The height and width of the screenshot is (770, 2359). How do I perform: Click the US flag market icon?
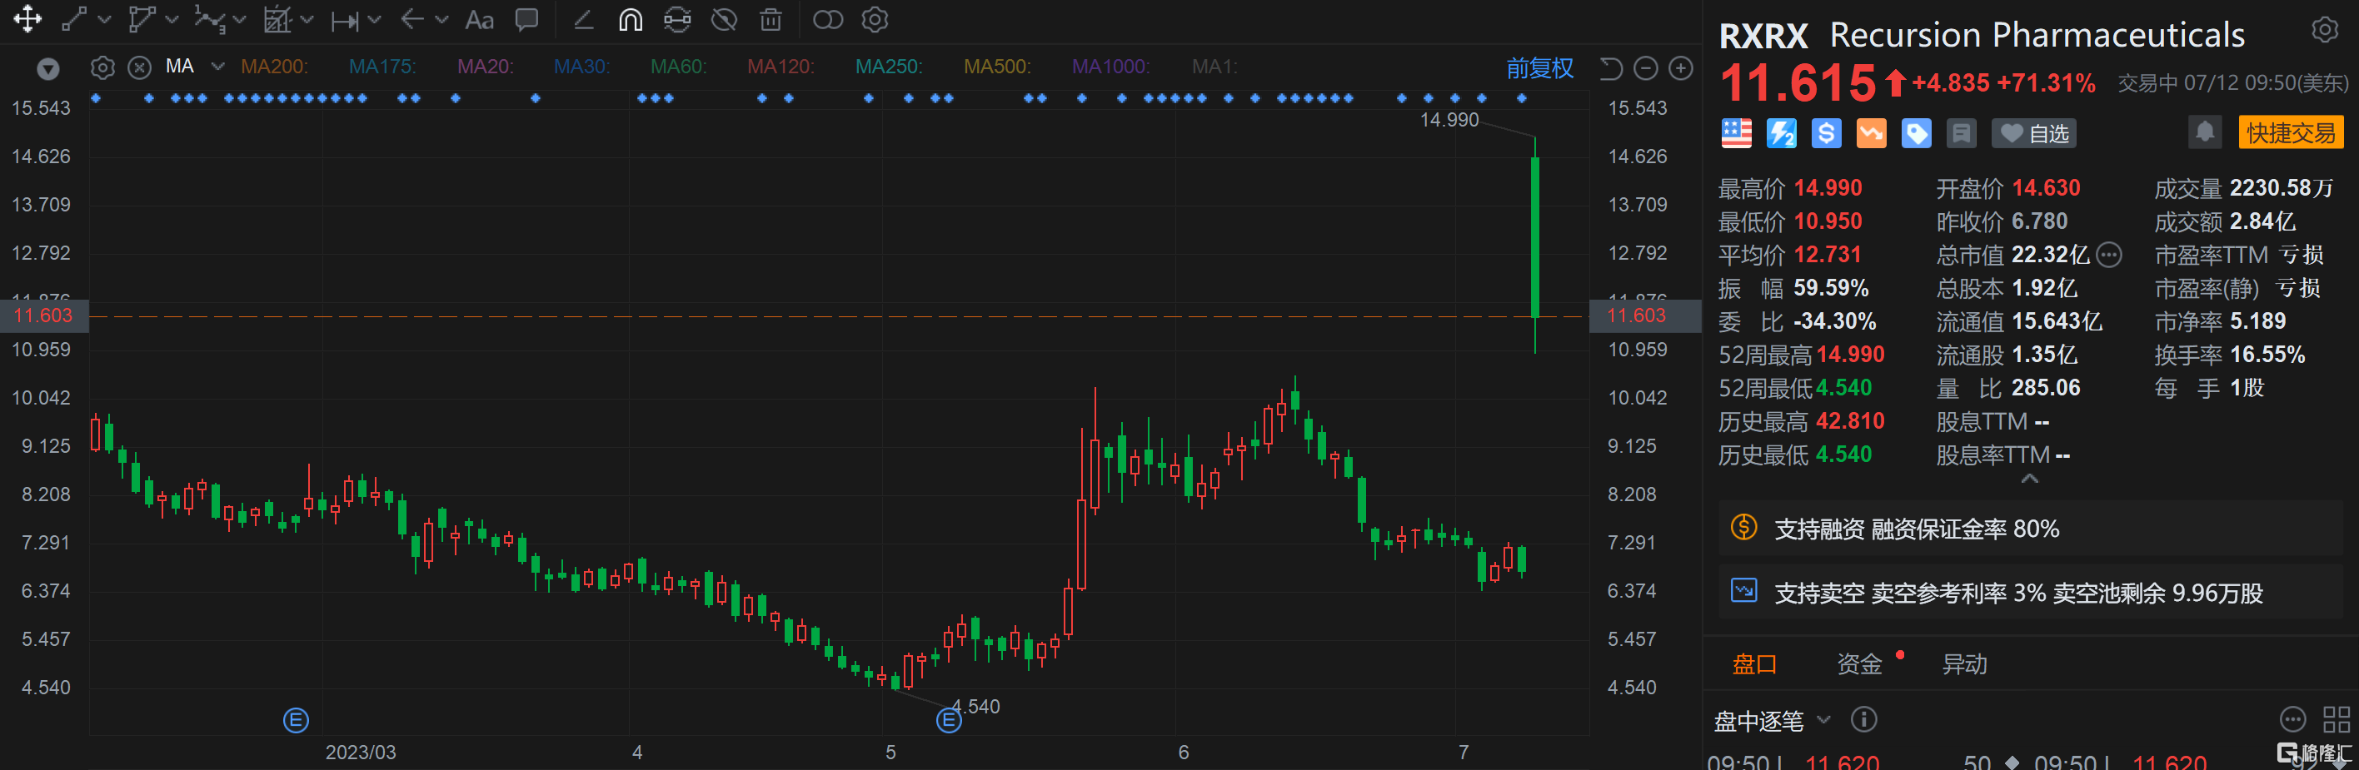click(1736, 134)
